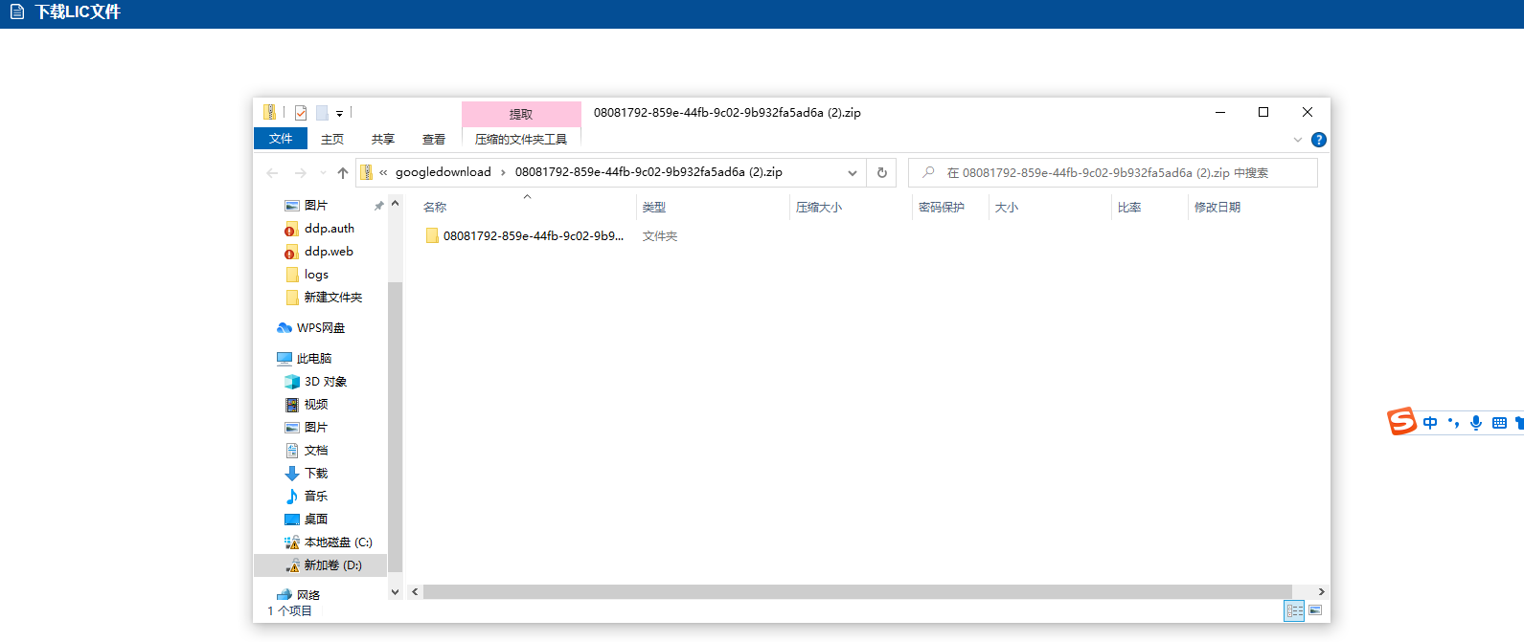Click the refresh button beside the address bar

coord(881,173)
